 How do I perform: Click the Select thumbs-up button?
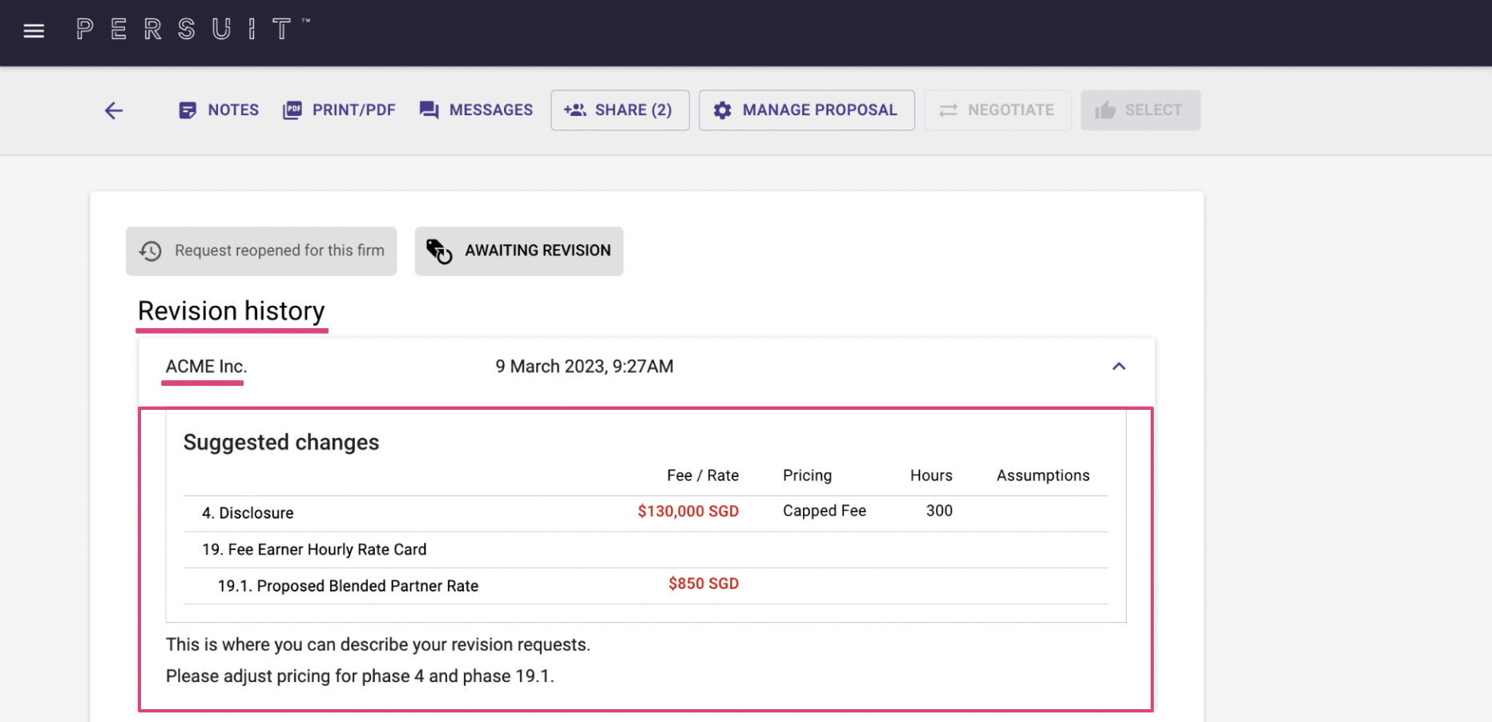point(1140,110)
